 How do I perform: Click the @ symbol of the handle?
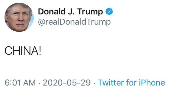(42, 22)
